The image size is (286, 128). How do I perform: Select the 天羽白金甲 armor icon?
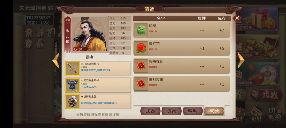point(72,85)
